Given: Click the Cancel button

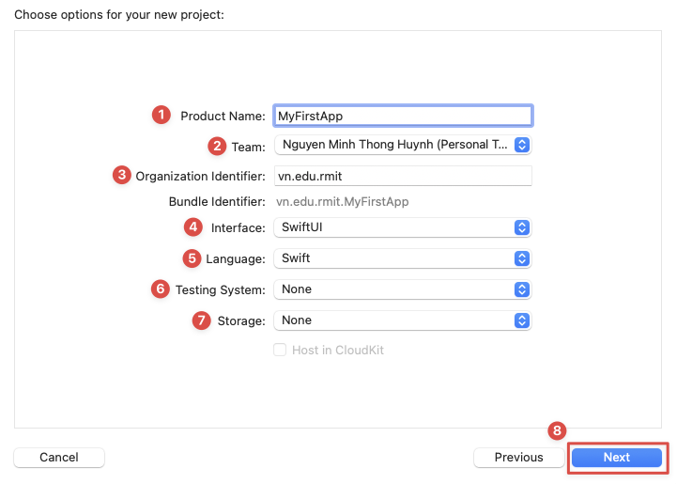Looking at the screenshot, I should pyautogui.click(x=59, y=457).
